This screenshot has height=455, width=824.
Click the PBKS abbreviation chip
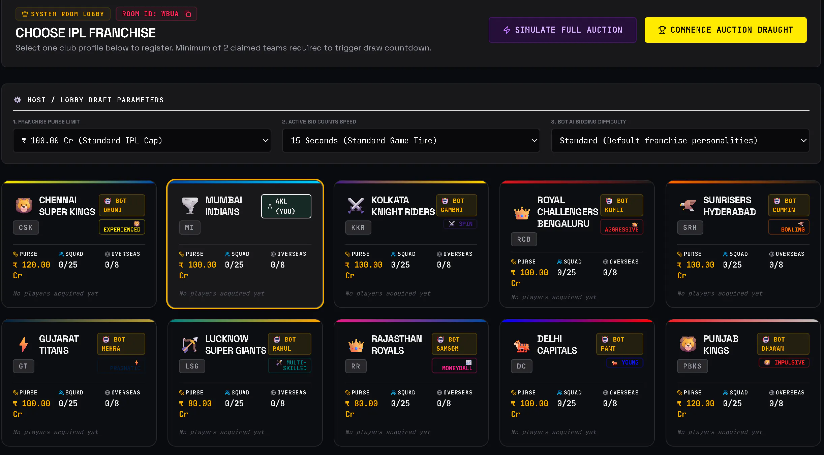693,366
